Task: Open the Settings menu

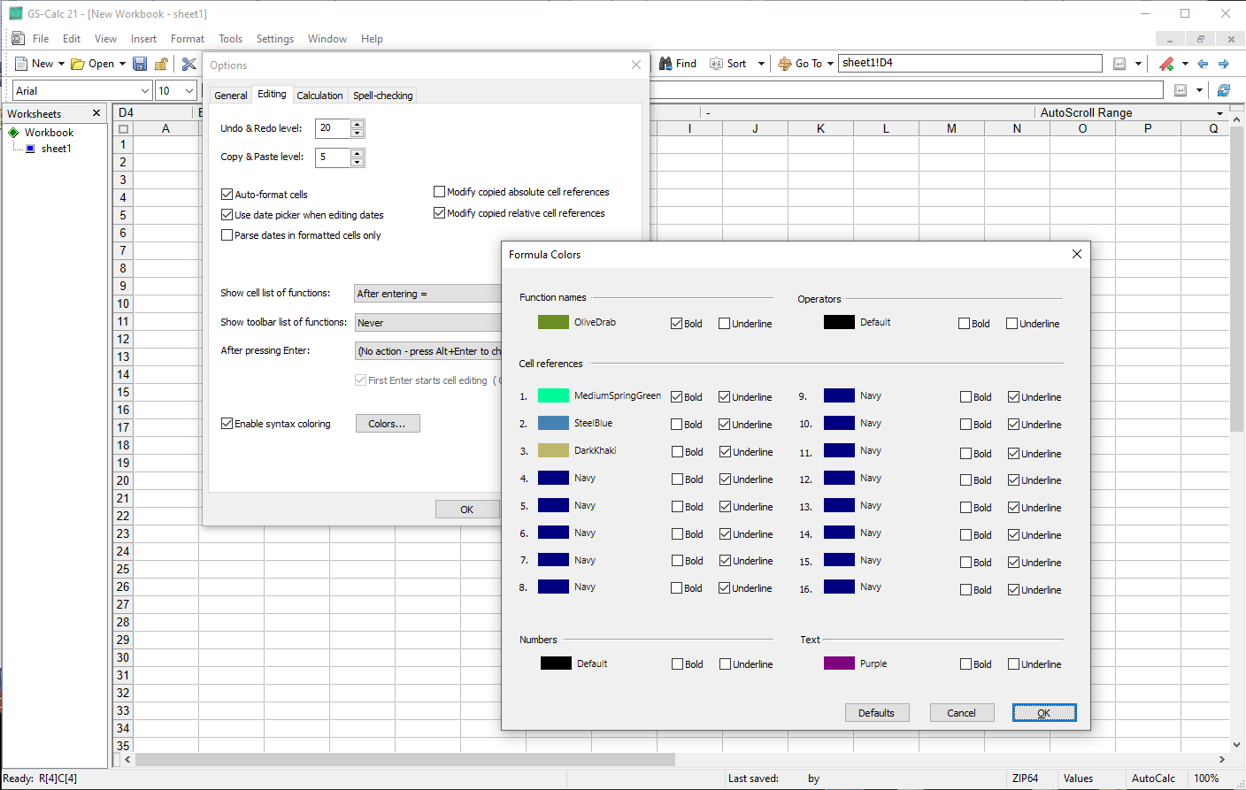Action: 274,38
